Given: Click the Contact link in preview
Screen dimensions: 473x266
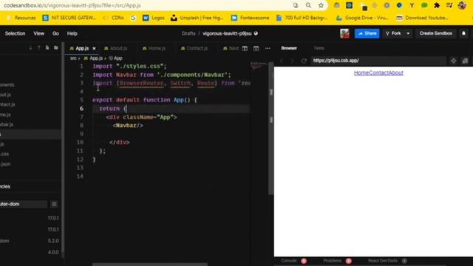Looking at the screenshot, I should pyautogui.click(x=378, y=72).
